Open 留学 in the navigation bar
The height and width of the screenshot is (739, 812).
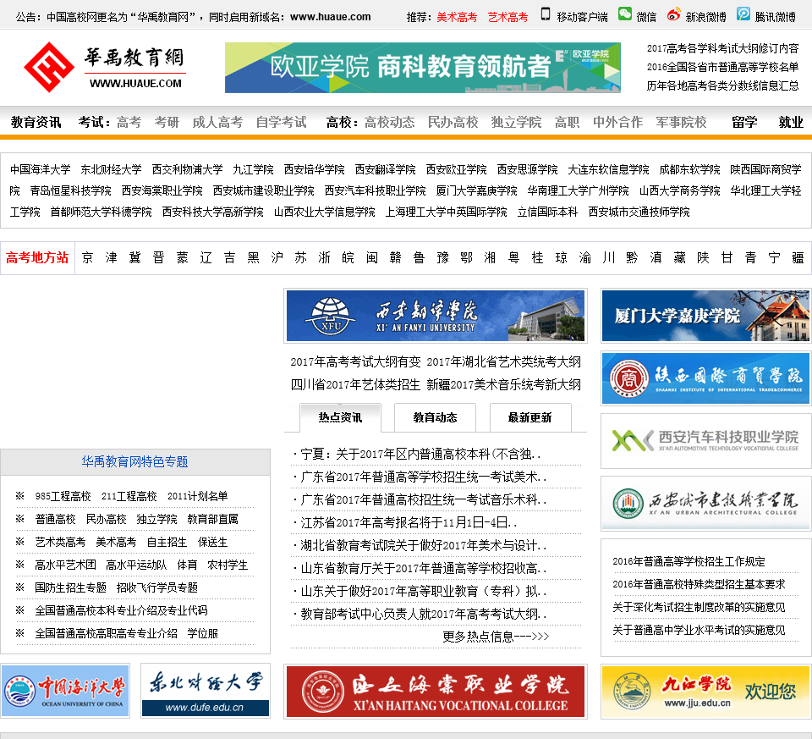pos(744,122)
